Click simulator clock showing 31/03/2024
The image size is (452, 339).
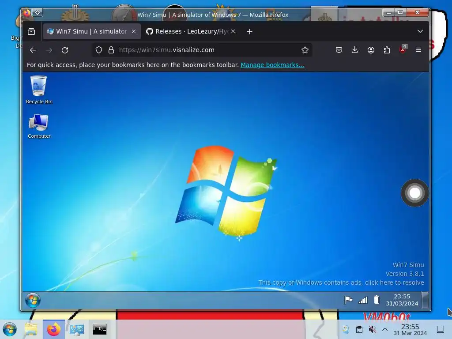pos(402,300)
